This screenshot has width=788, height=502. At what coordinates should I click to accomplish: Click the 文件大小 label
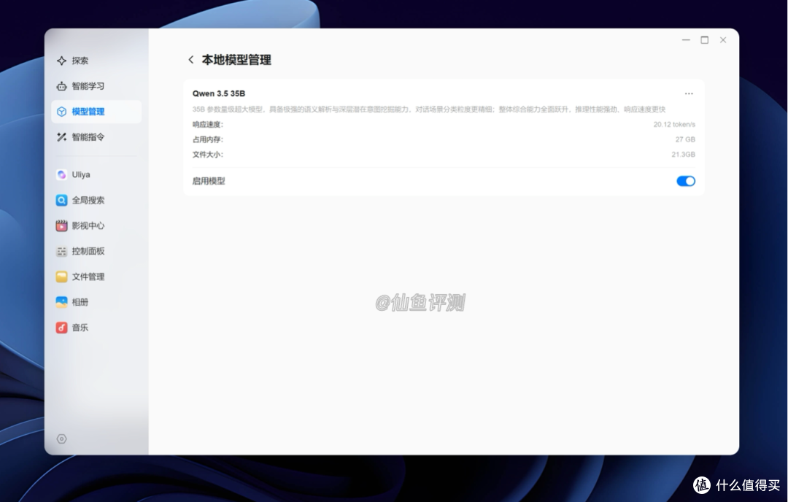(x=207, y=155)
